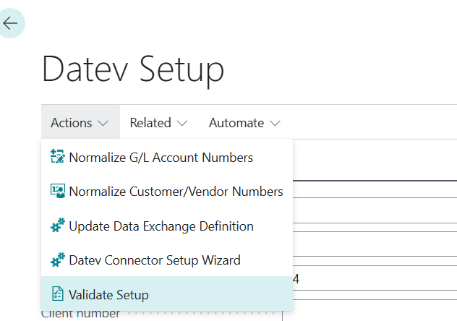The width and height of the screenshot is (457, 321).
Task: Choose Normalize G/L Account Numbers
Action: point(161,157)
